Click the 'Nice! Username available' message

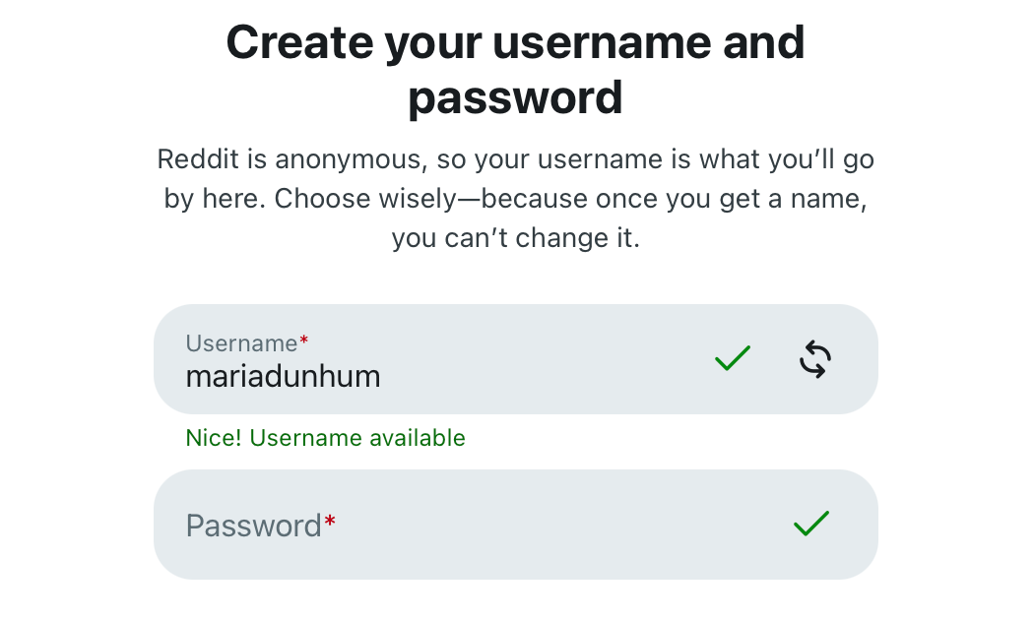[325, 437]
